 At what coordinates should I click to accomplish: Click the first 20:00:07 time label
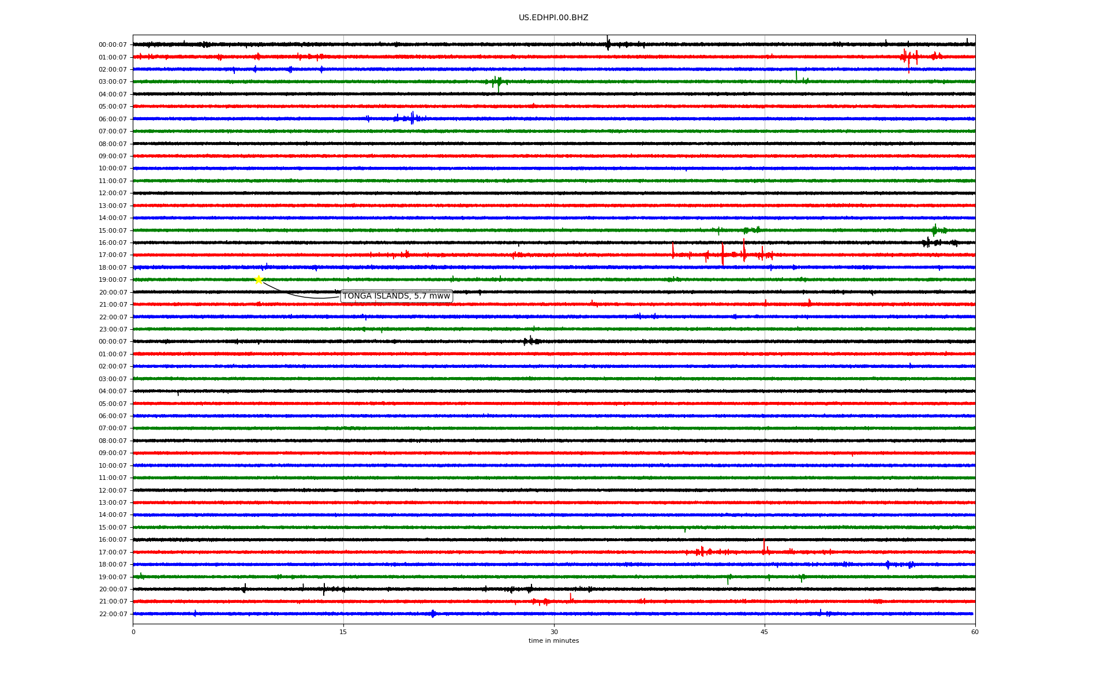pyautogui.click(x=113, y=293)
